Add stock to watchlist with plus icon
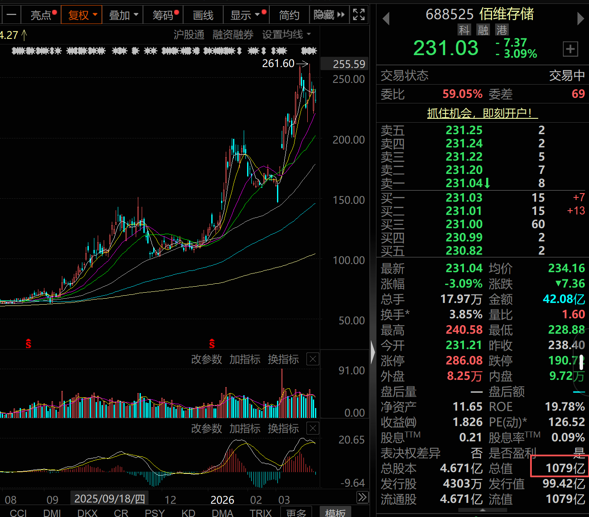This screenshot has height=517, width=589. [x=571, y=49]
